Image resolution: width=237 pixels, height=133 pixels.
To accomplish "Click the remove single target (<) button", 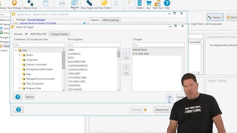I will point(126,66).
